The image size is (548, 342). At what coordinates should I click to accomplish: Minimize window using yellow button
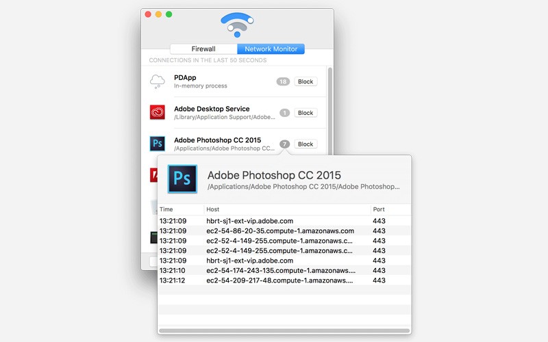coord(158,14)
